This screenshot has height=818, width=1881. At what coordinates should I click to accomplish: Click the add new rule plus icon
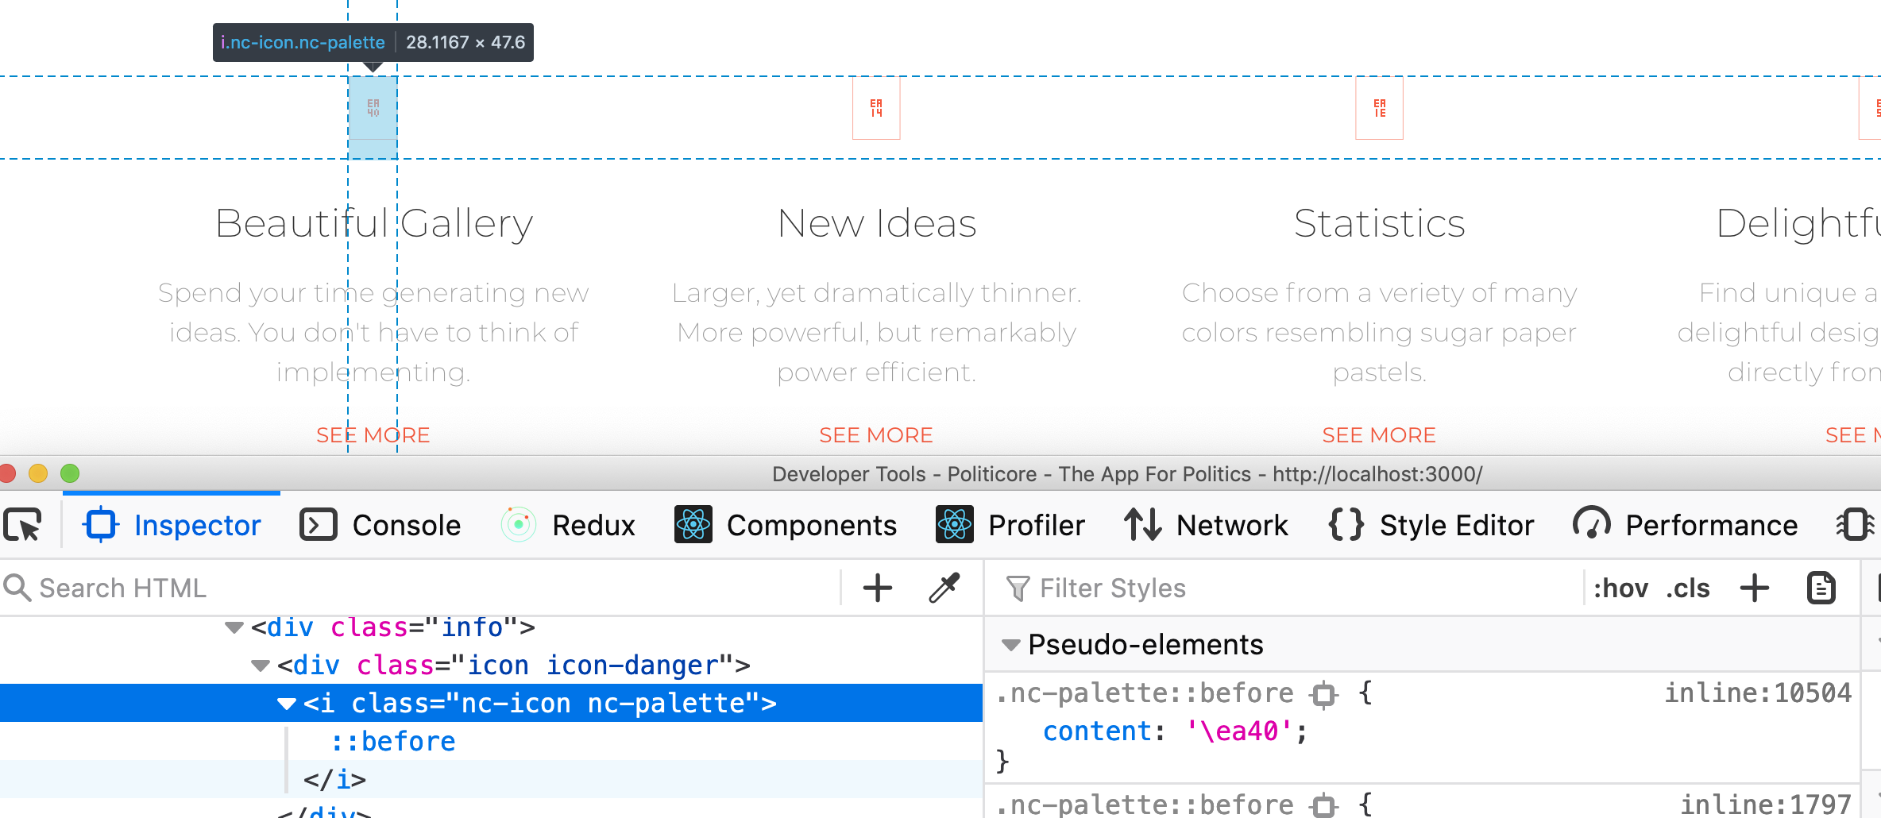coord(1755,588)
